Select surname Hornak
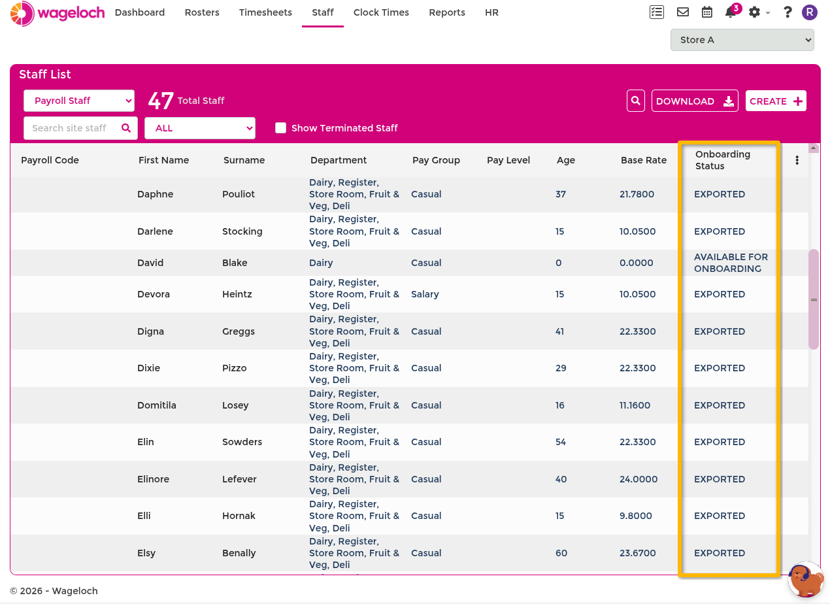This screenshot has width=830, height=604. click(239, 516)
